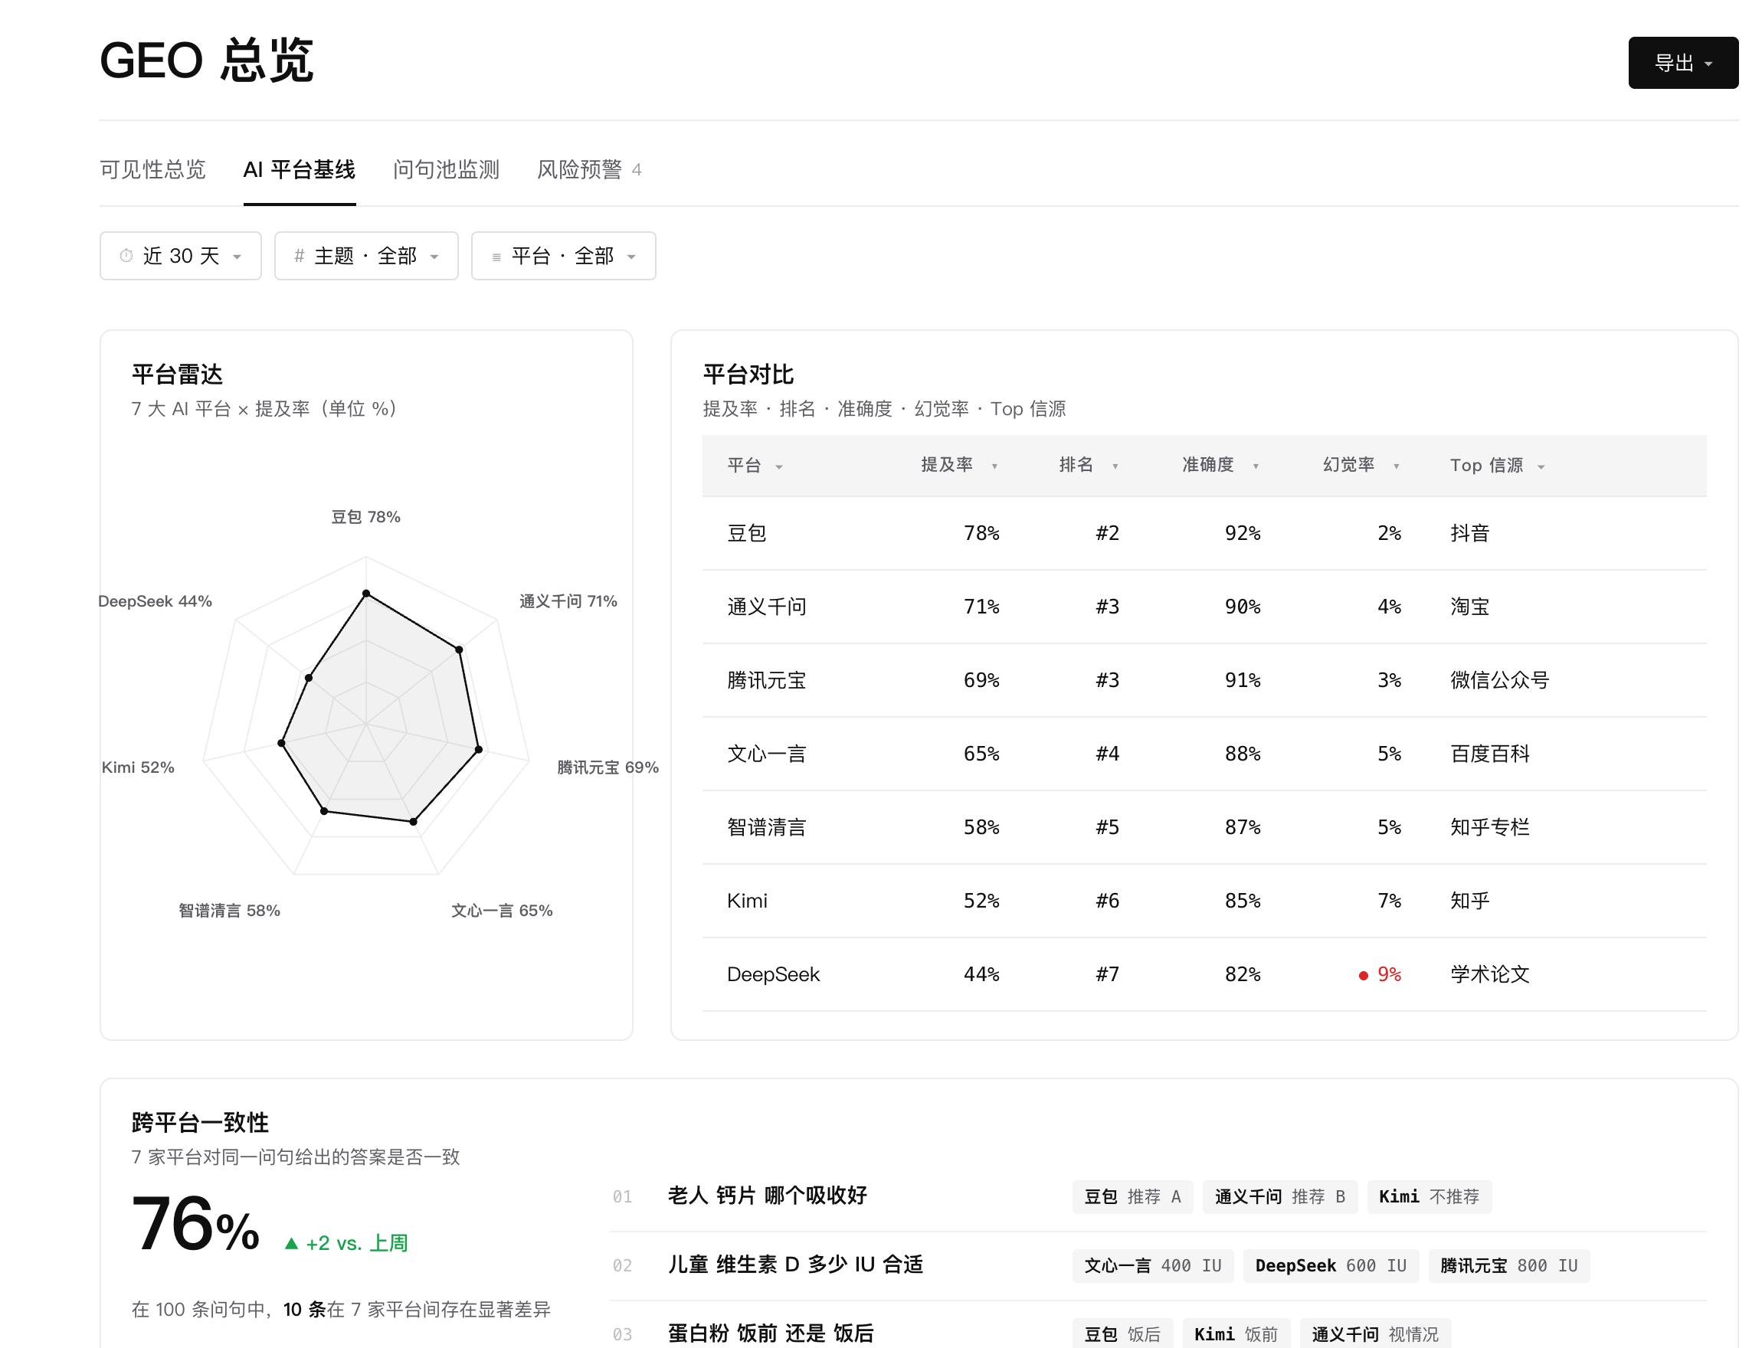Click the Kimi 52% radar chart label
Image resolution: width=1762 pixels, height=1348 pixels.
point(138,767)
